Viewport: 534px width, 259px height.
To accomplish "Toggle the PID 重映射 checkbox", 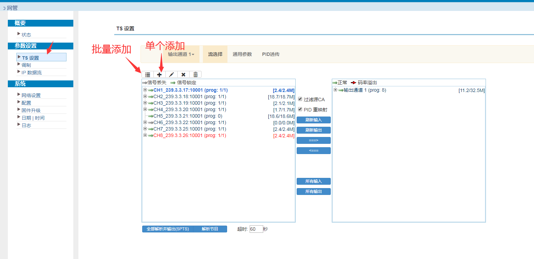I will click(300, 109).
